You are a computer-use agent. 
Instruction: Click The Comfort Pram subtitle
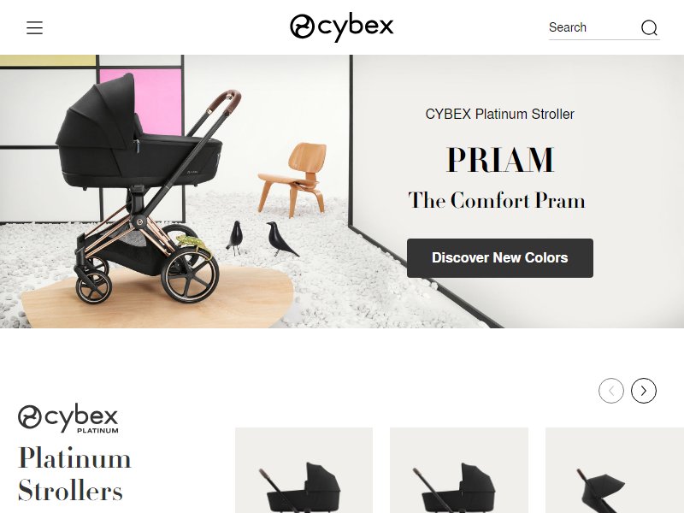[x=497, y=200]
